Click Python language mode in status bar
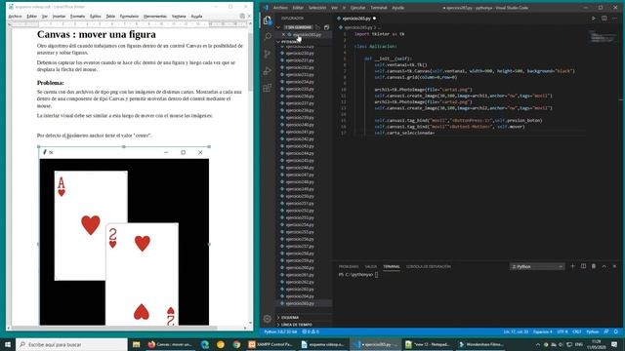 pyautogui.click(x=593, y=331)
